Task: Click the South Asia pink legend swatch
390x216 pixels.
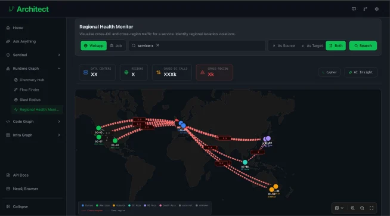Action: point(160,205)
